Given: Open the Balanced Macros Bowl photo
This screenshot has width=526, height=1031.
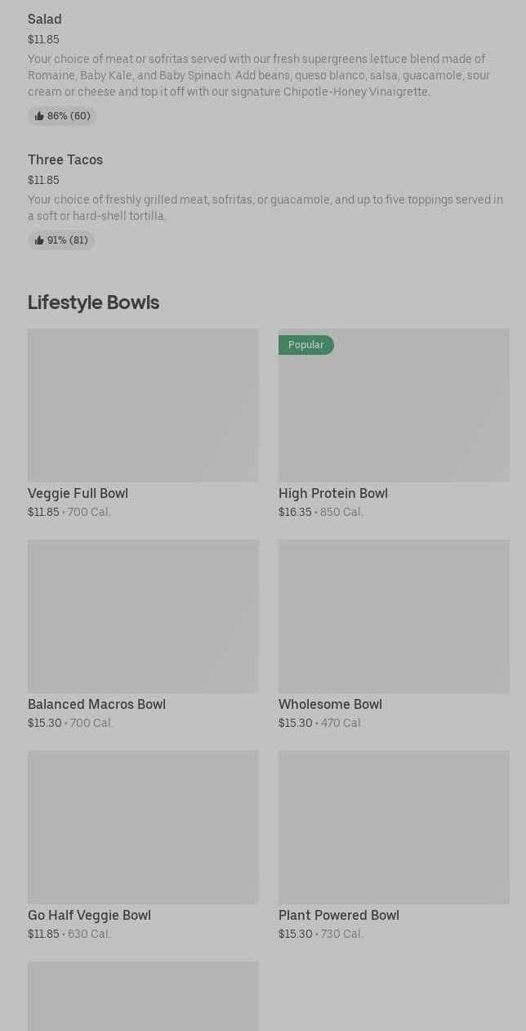Looking at the screenshot, I should tap(143, 616).
